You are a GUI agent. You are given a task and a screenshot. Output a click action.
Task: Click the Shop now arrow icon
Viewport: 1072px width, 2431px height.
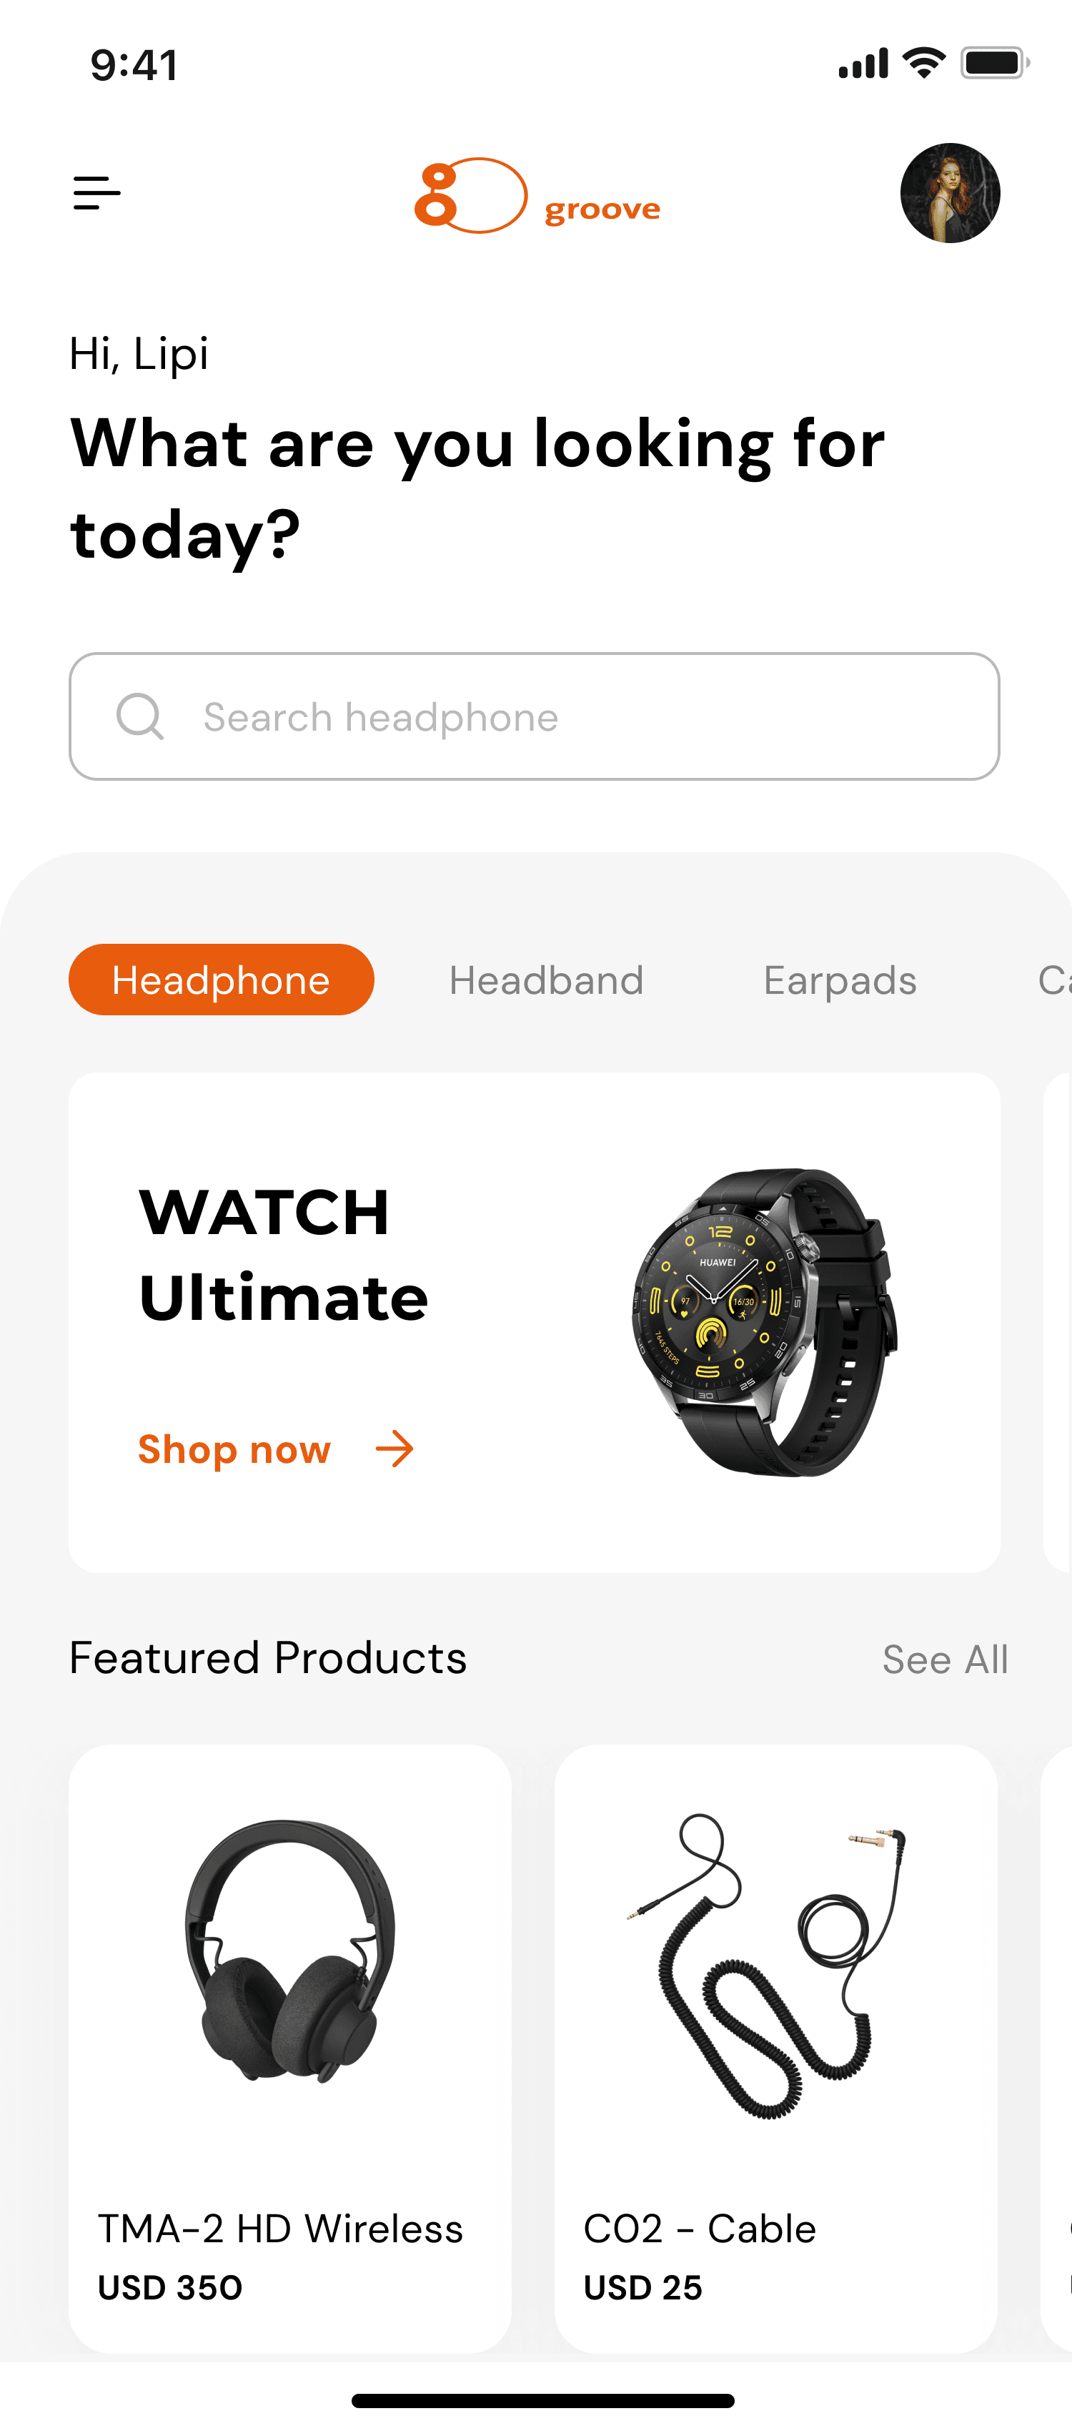394,1449
